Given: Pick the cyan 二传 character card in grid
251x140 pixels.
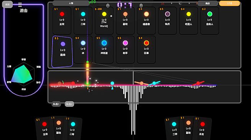Looking at the screenshot, I should pos(83,21).
